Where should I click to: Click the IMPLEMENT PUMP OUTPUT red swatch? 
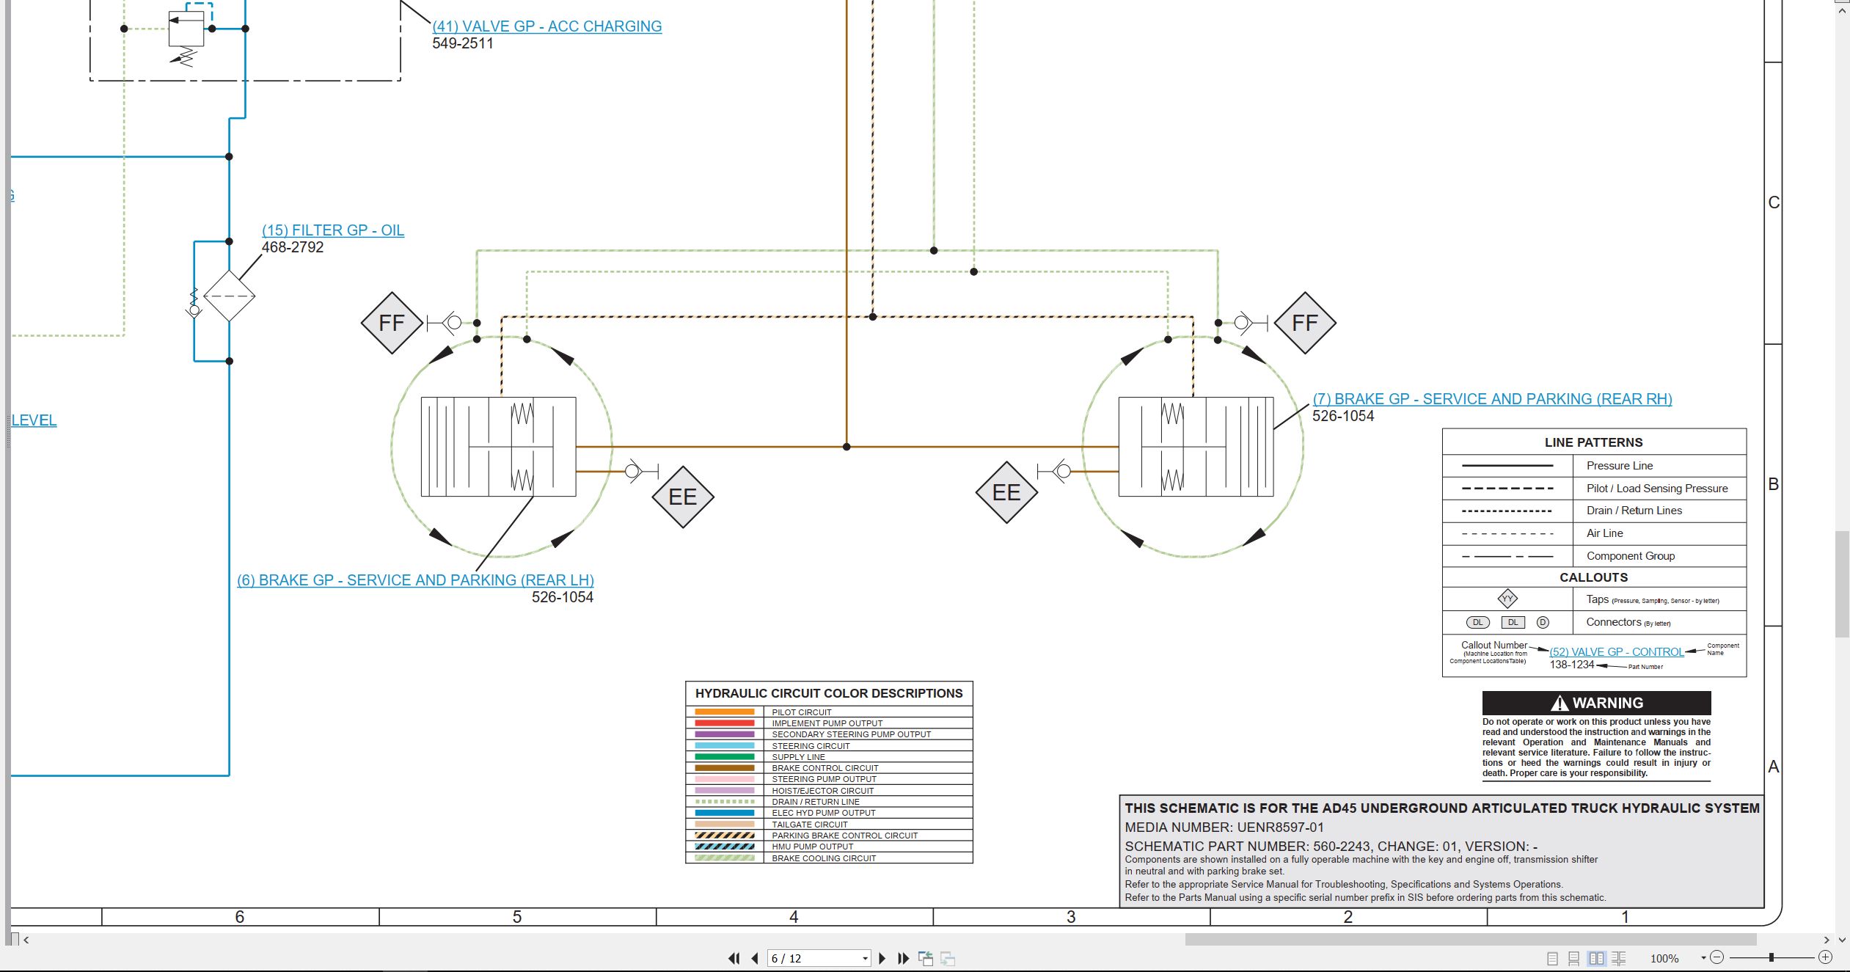(x=724, y=723)
